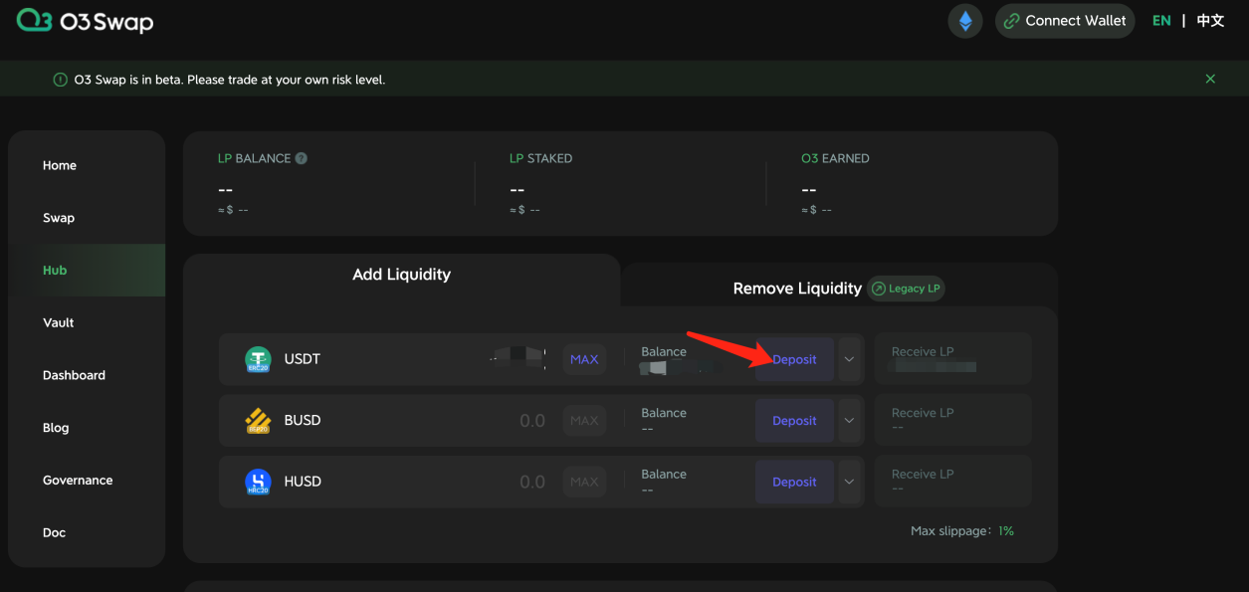
Task: Adjust the Max slippage 1% value
Action: pos(1006,531)
